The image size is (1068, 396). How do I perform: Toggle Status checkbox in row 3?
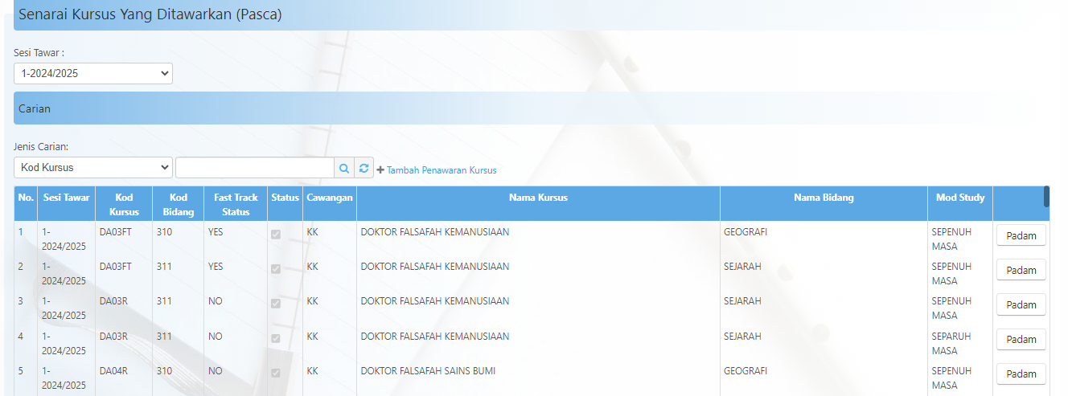click(276, 304)
